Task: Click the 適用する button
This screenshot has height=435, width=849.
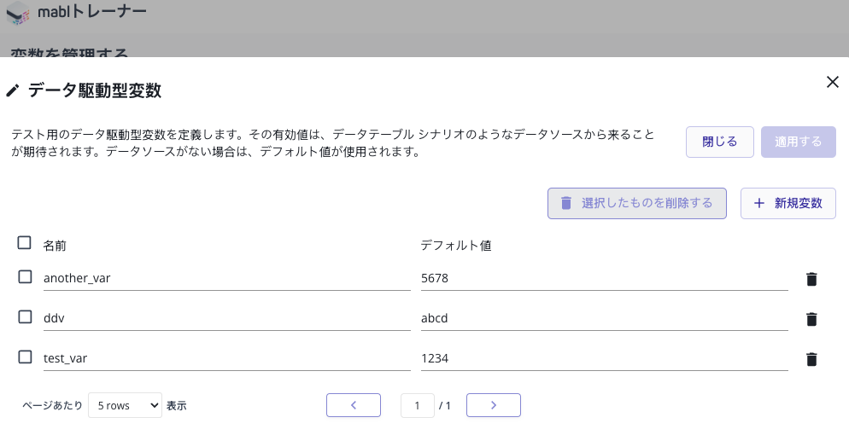Action: 798,142
